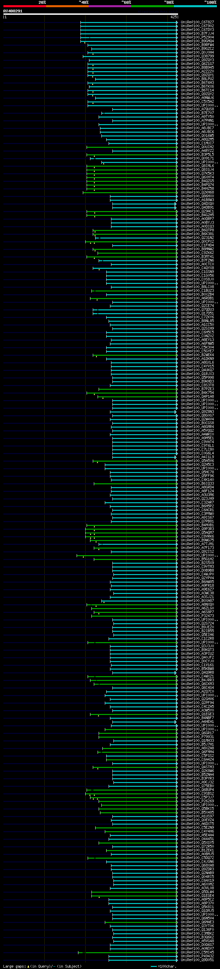220x969 pixels.
Task: Select hit label UniRef100_A9NWJ6
Action: [197, 98]
